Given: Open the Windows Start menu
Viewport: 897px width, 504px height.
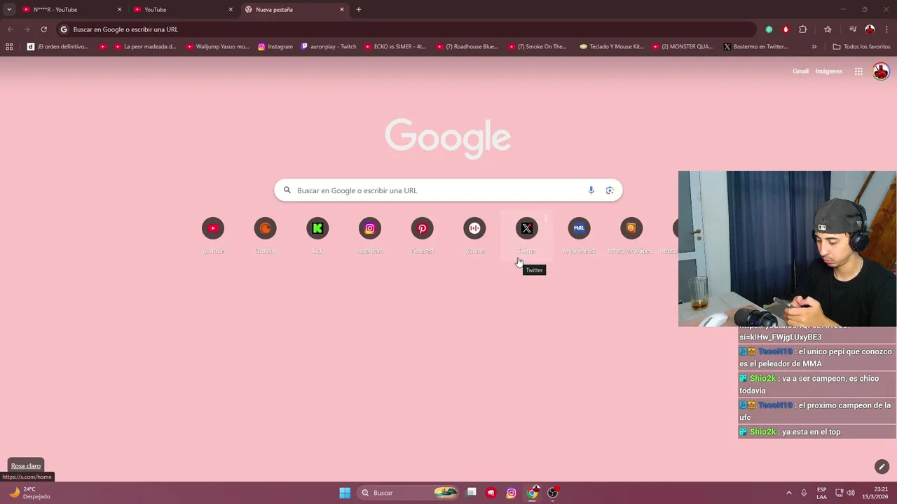Looking at the screenshot, I should [345, 493].
